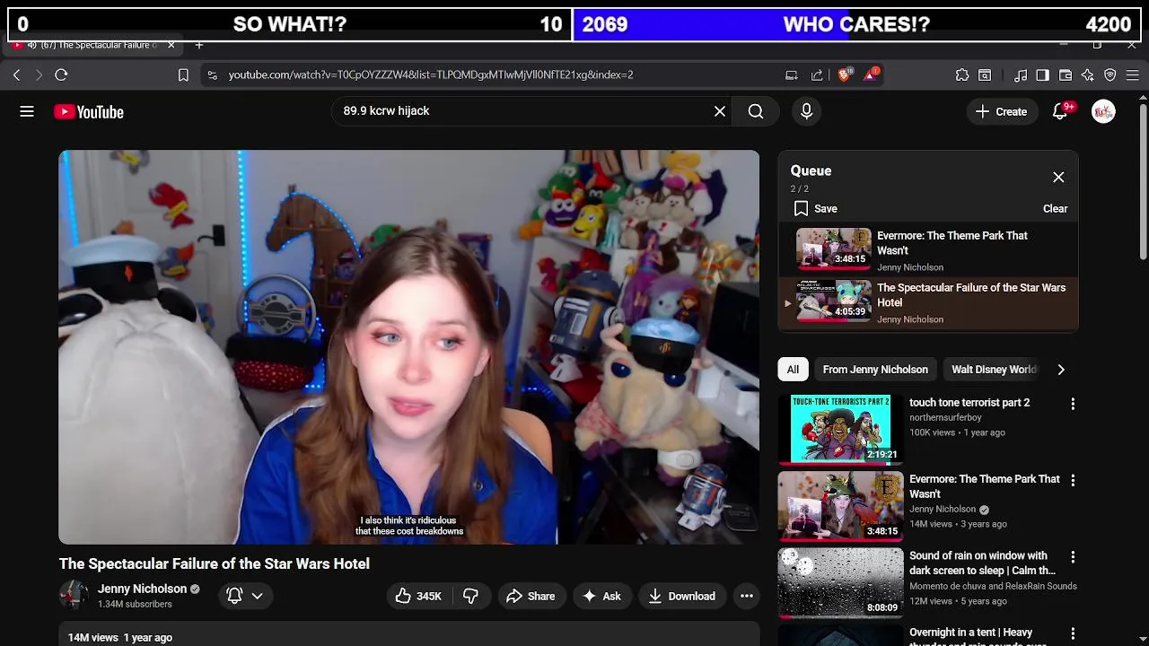
Task: Open Jenny Nicholson channel name link
Action: click(x=142, y=589)
